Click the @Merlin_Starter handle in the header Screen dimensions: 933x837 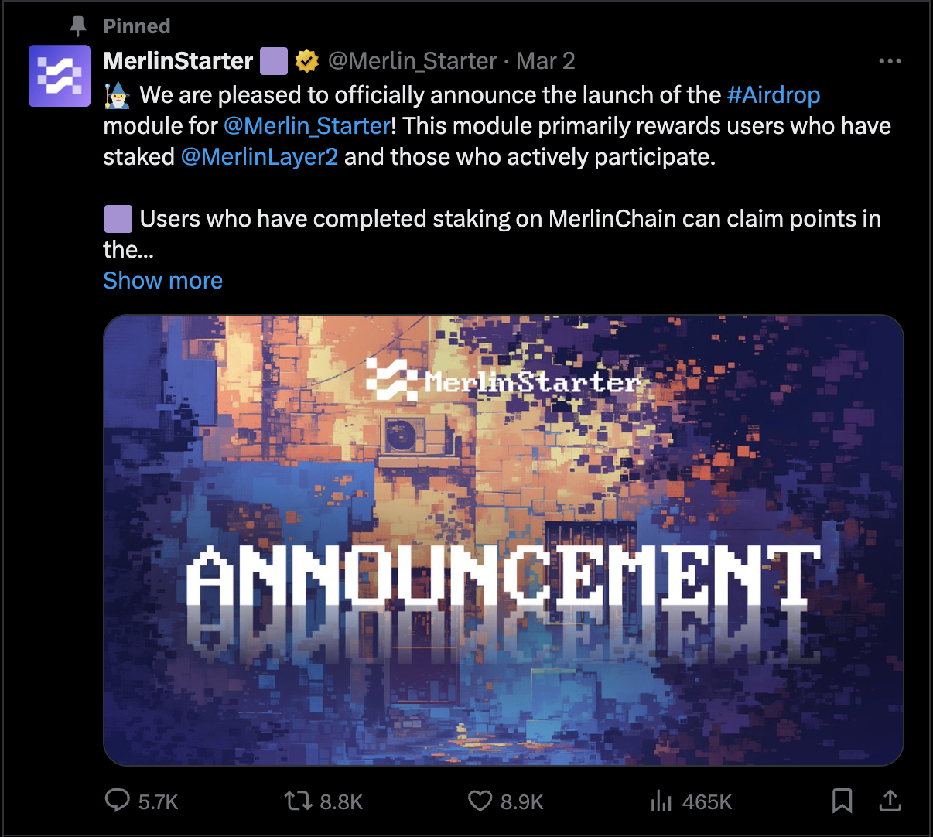tap(411, 60)
